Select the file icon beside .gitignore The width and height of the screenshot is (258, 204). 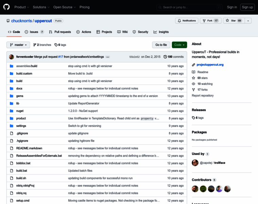(12, 133)
